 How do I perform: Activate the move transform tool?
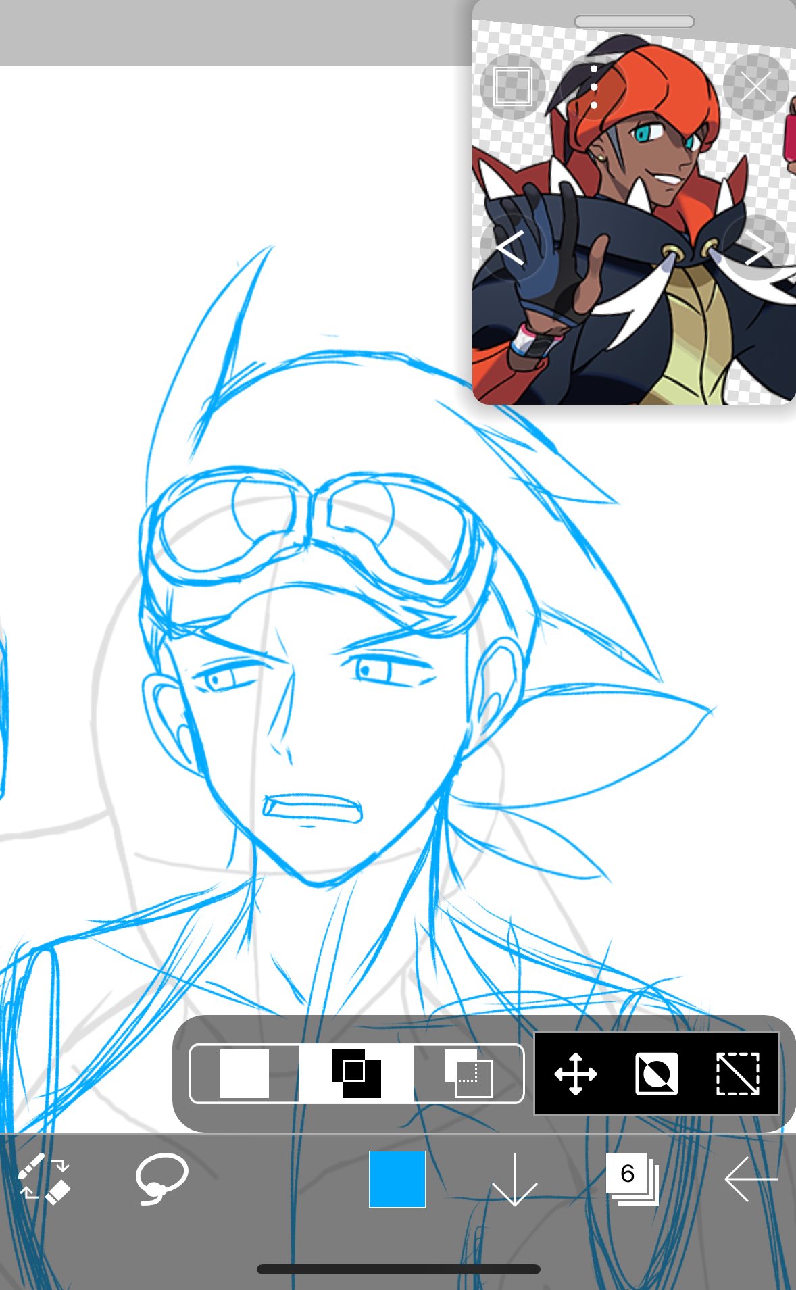tap(575, 1073)
